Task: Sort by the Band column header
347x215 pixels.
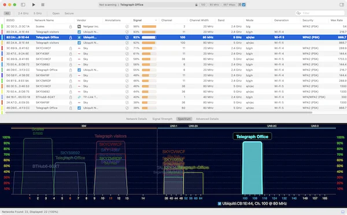Action: tap(221, 20)
